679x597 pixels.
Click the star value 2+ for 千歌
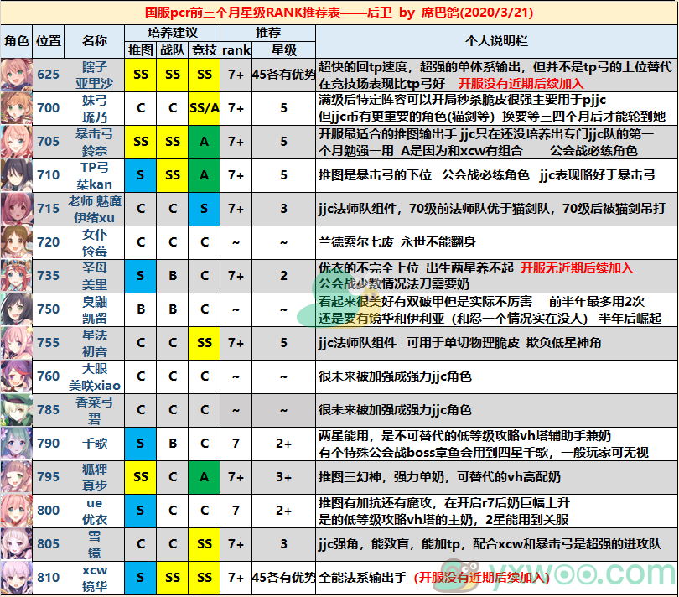(283, 444)
